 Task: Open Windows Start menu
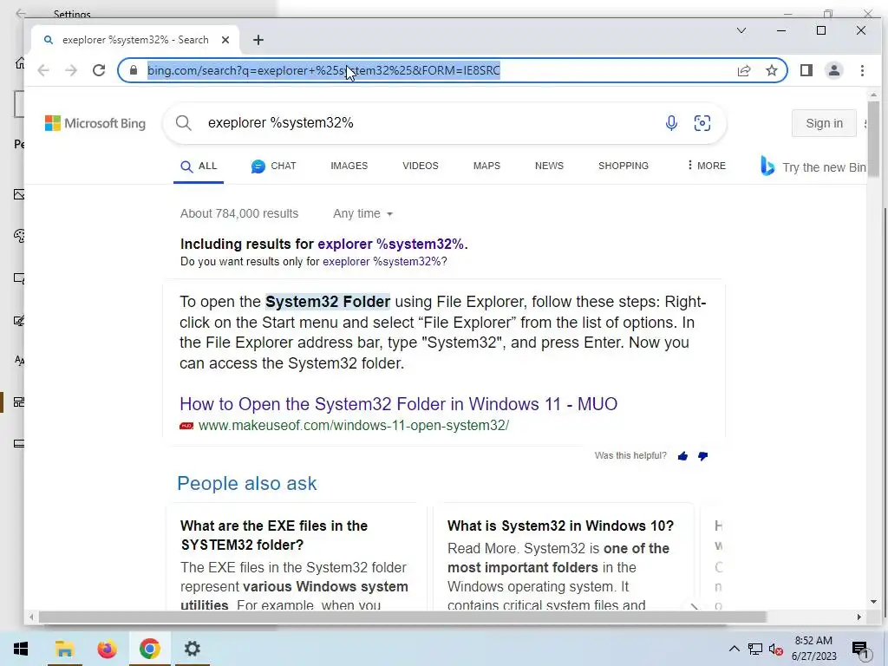click(21, 649)
